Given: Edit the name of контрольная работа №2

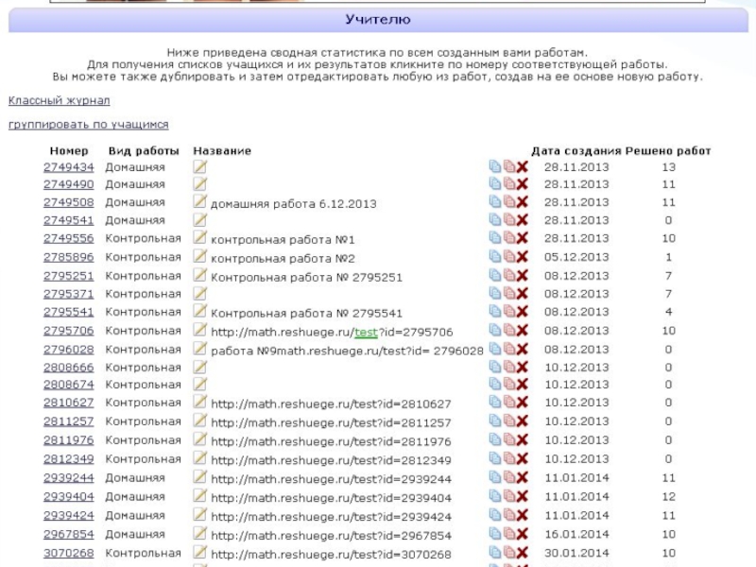Looking at the screenshot, I should coord(199,257).
